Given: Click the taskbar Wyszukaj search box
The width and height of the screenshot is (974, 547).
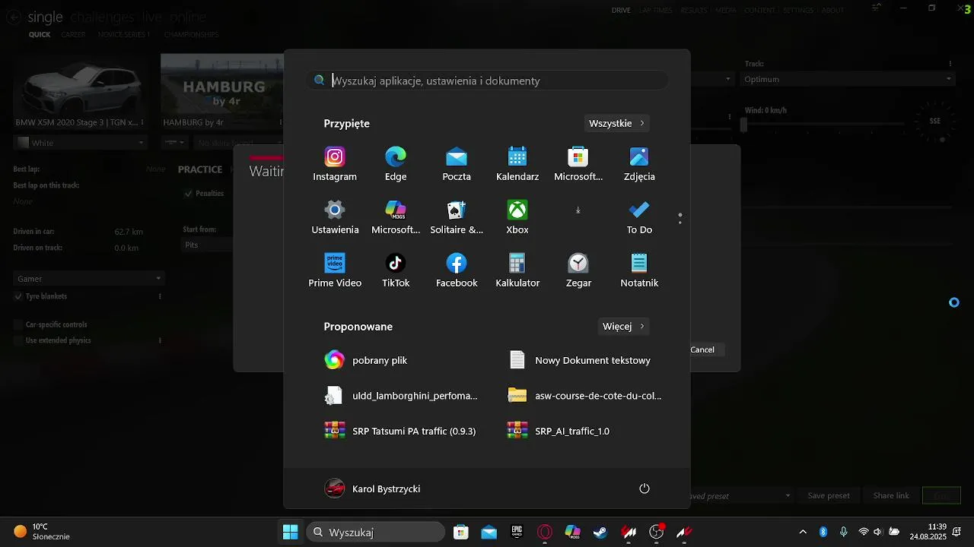Looking at the screenshot, I should (376, 532).
